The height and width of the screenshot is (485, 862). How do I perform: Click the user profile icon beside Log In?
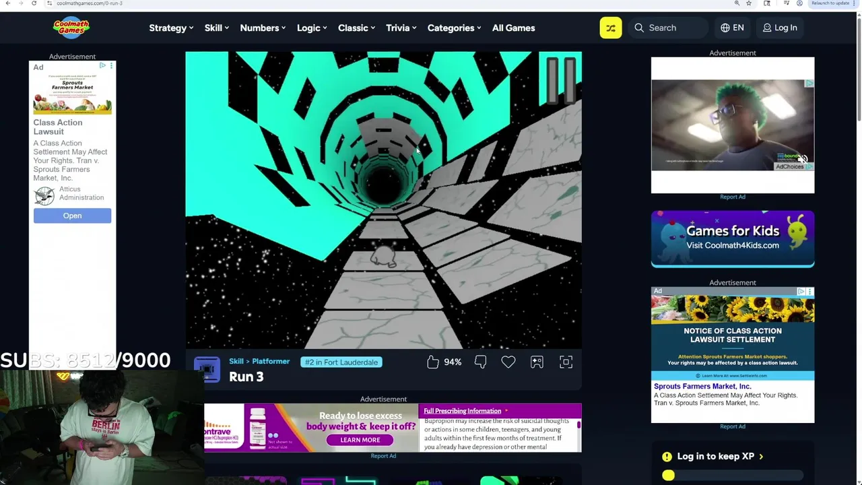point(767,28)
